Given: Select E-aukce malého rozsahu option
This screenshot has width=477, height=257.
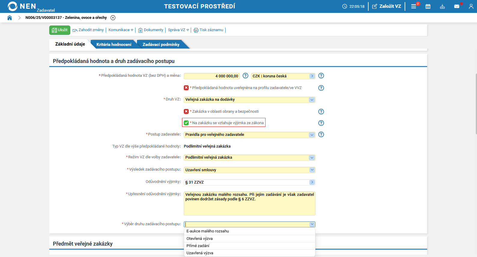Looking at the screenshot, I should [250, 231].
